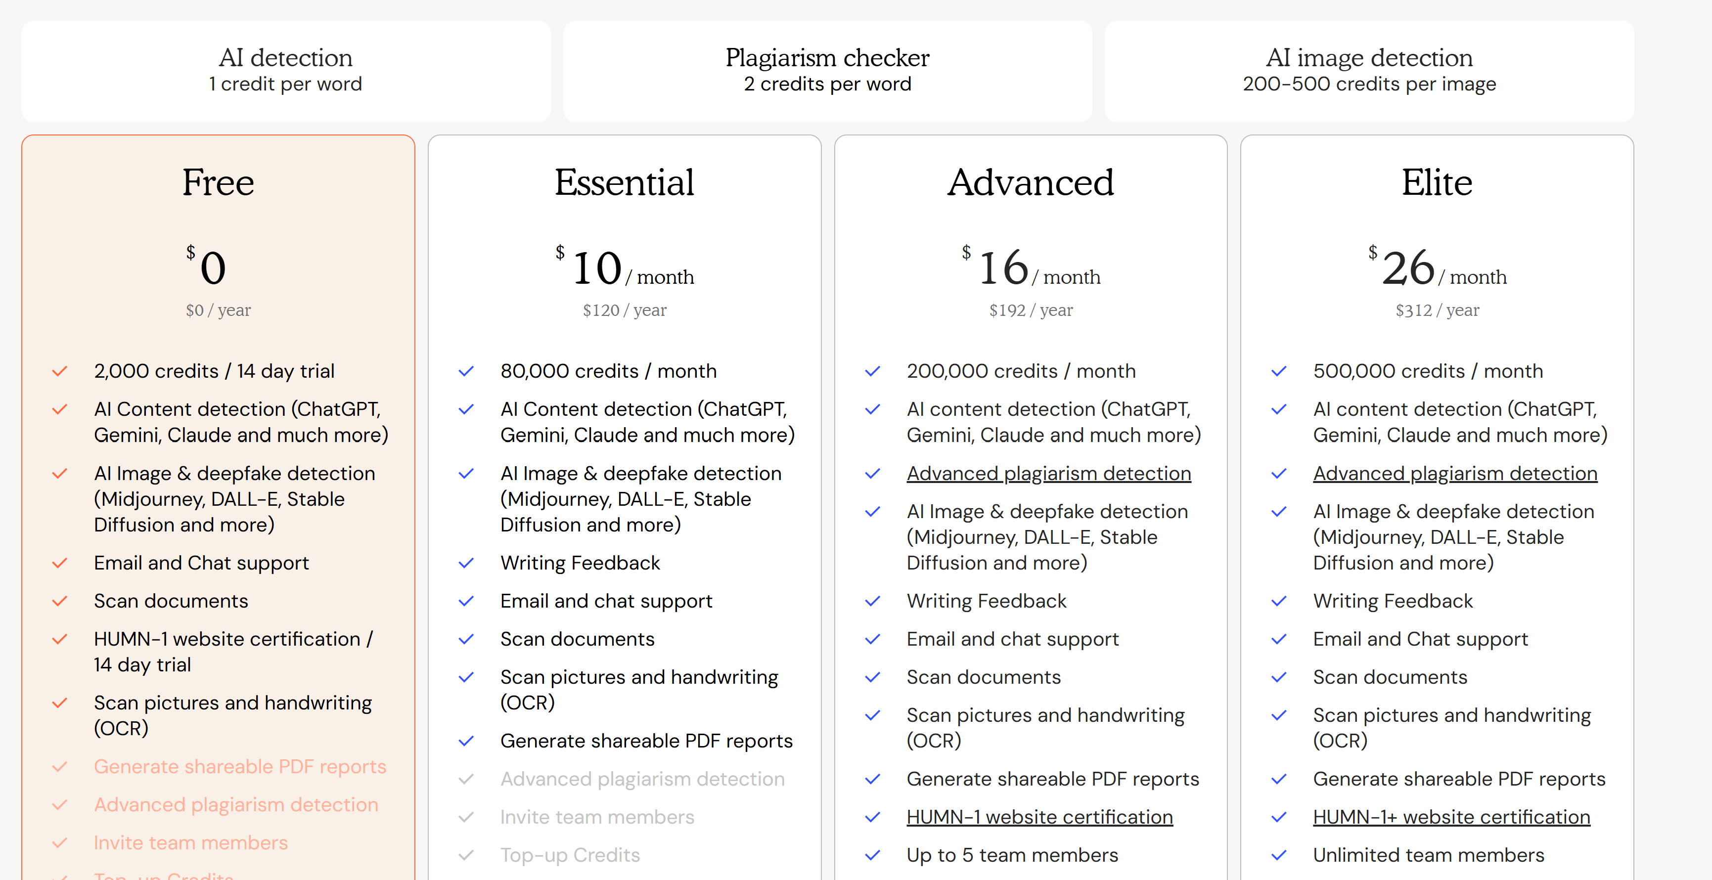
Task: Click the Free plan Scan documents checkmark
Action: tap(60, 601)
